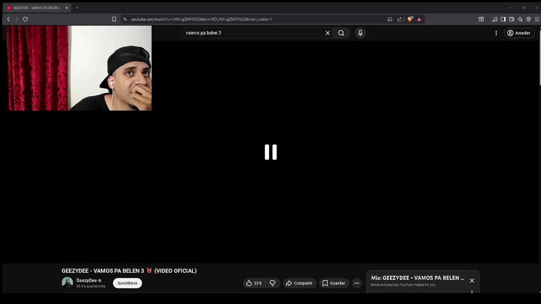This screenshot has height=304, width=541.
Task: Open Mix playlist three-dot options
Action: pyautogui.click(x=472, y=291)
